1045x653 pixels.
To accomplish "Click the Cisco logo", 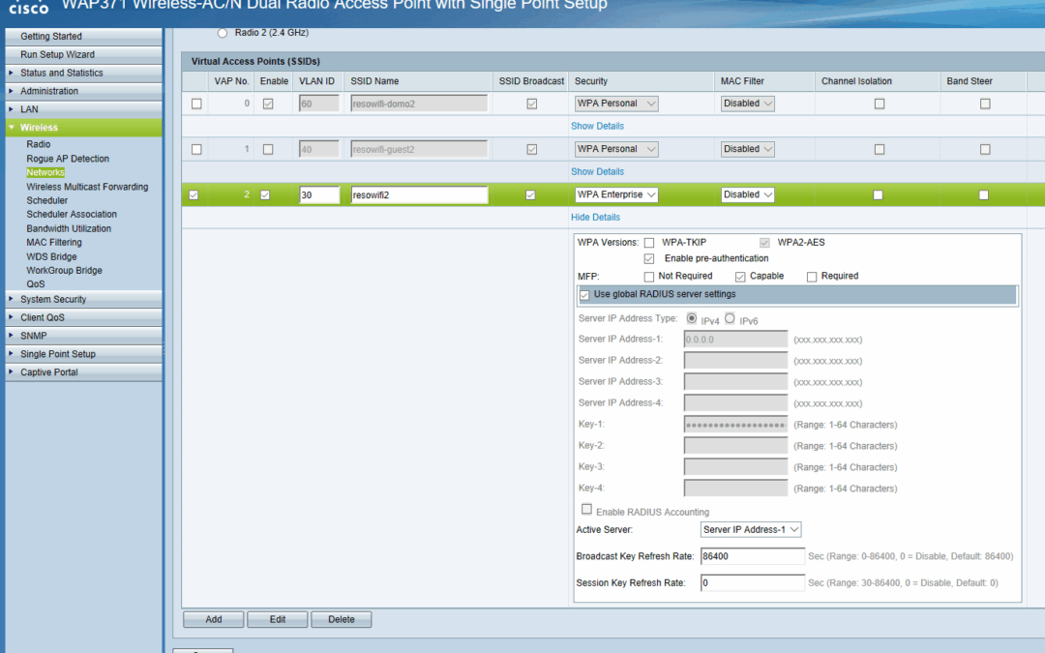I will pyautogui.click(x=29, y=8).
